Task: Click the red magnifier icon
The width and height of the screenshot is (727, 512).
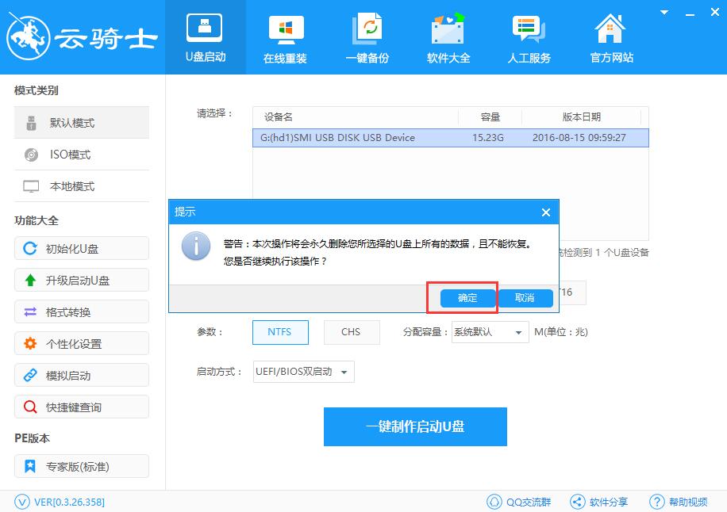Action: tap(30, 407)
